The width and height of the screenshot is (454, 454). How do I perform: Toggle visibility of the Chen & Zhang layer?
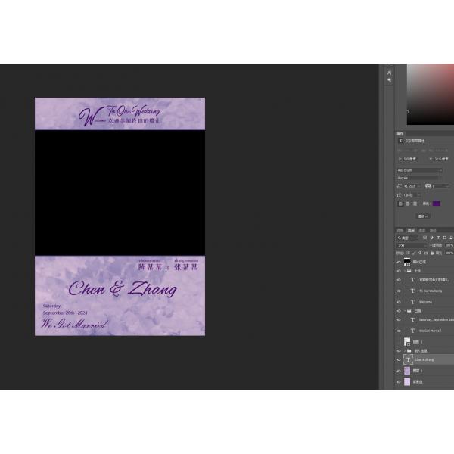coord(399,360)
